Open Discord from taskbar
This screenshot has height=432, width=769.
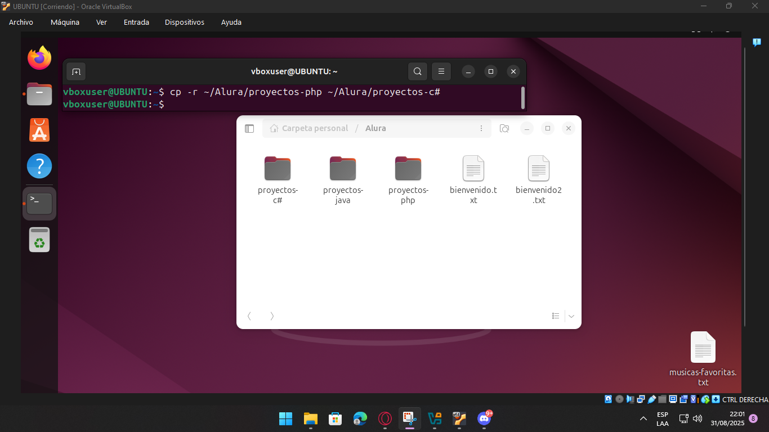click(x=484, y=418)
